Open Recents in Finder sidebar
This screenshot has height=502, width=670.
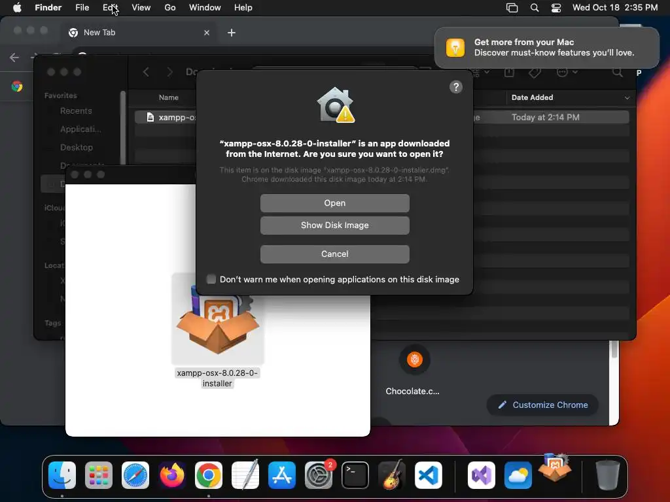pos(76,111)
